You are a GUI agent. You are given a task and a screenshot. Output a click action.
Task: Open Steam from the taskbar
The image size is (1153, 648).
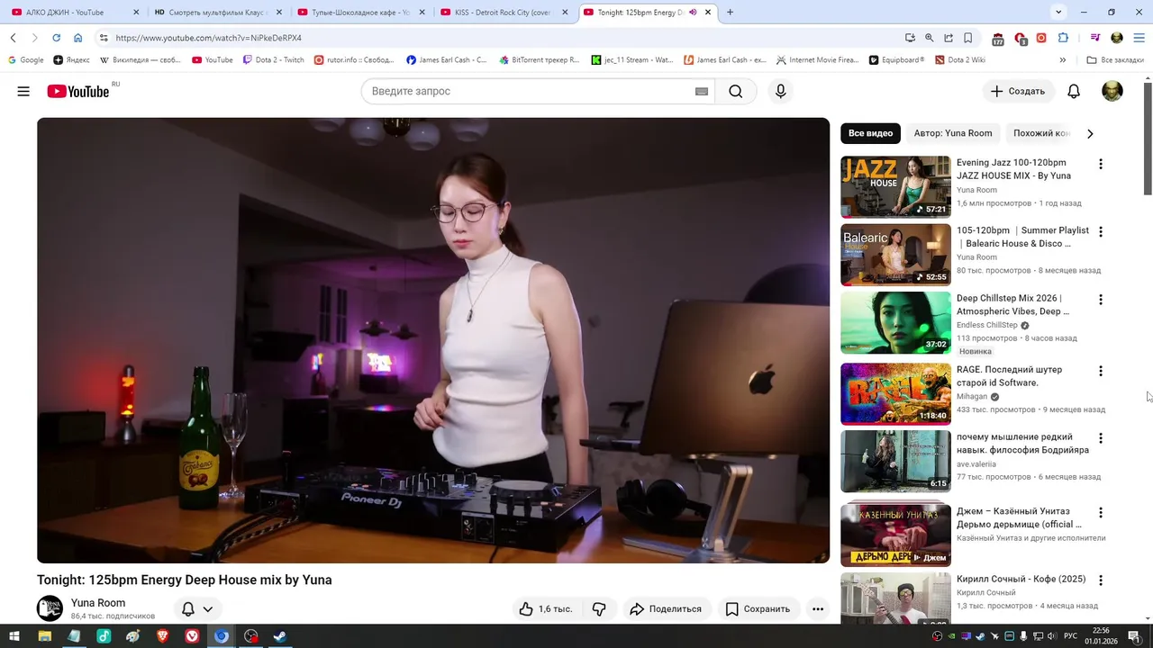pyautogui.click(x=280, y=636)
